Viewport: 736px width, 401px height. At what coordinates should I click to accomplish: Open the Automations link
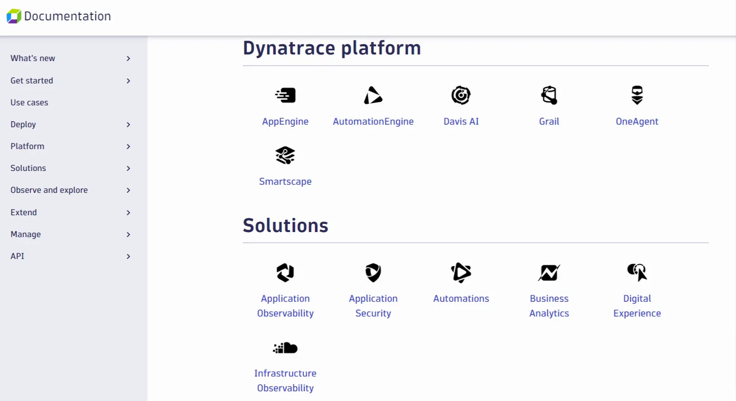tap(461, 298)
